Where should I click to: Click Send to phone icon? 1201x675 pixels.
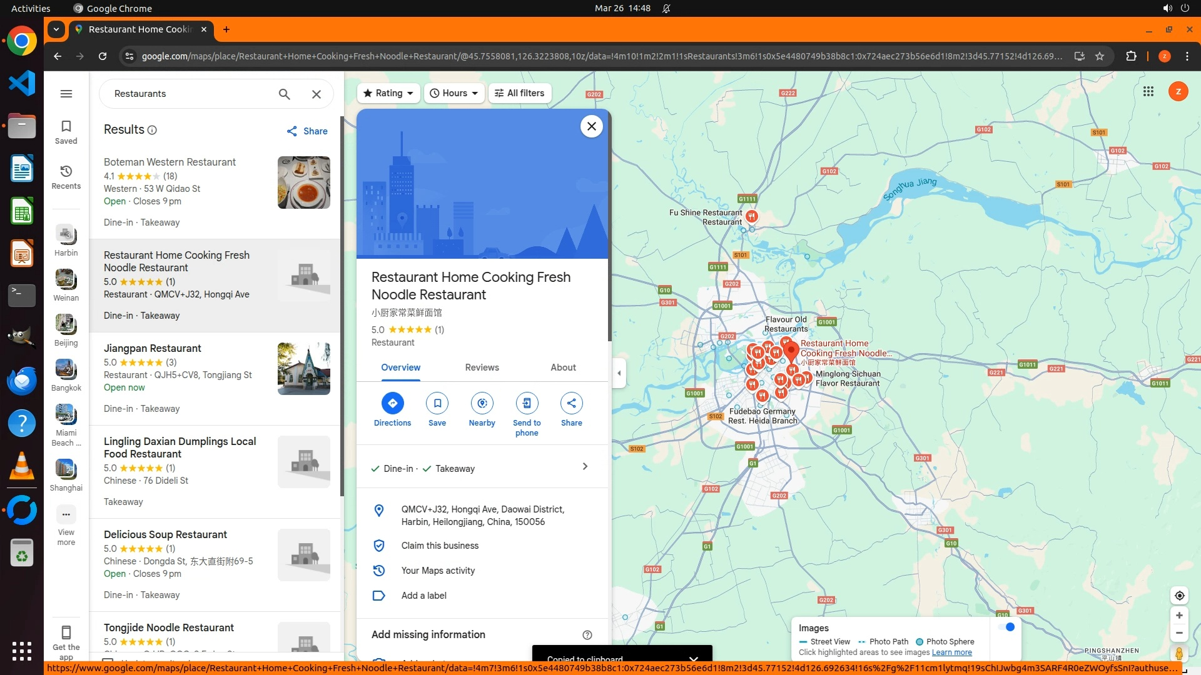(527, 404)
